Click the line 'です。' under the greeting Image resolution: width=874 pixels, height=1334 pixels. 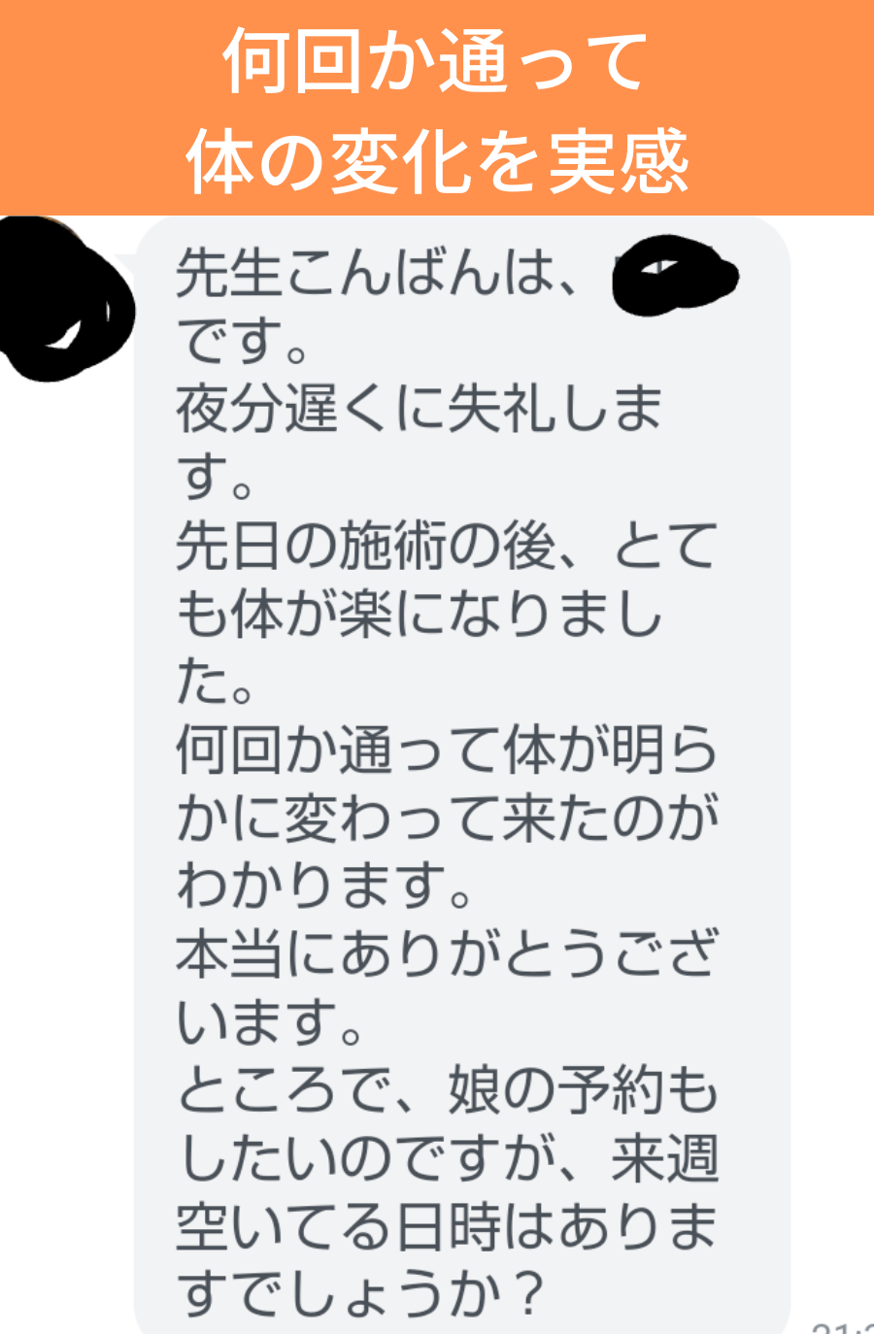[243, 341]
